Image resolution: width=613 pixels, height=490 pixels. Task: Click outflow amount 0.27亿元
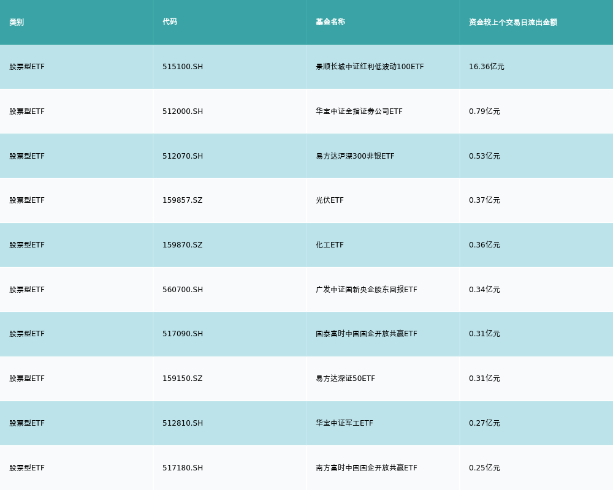pyautogui.click(x=484, y=423)
